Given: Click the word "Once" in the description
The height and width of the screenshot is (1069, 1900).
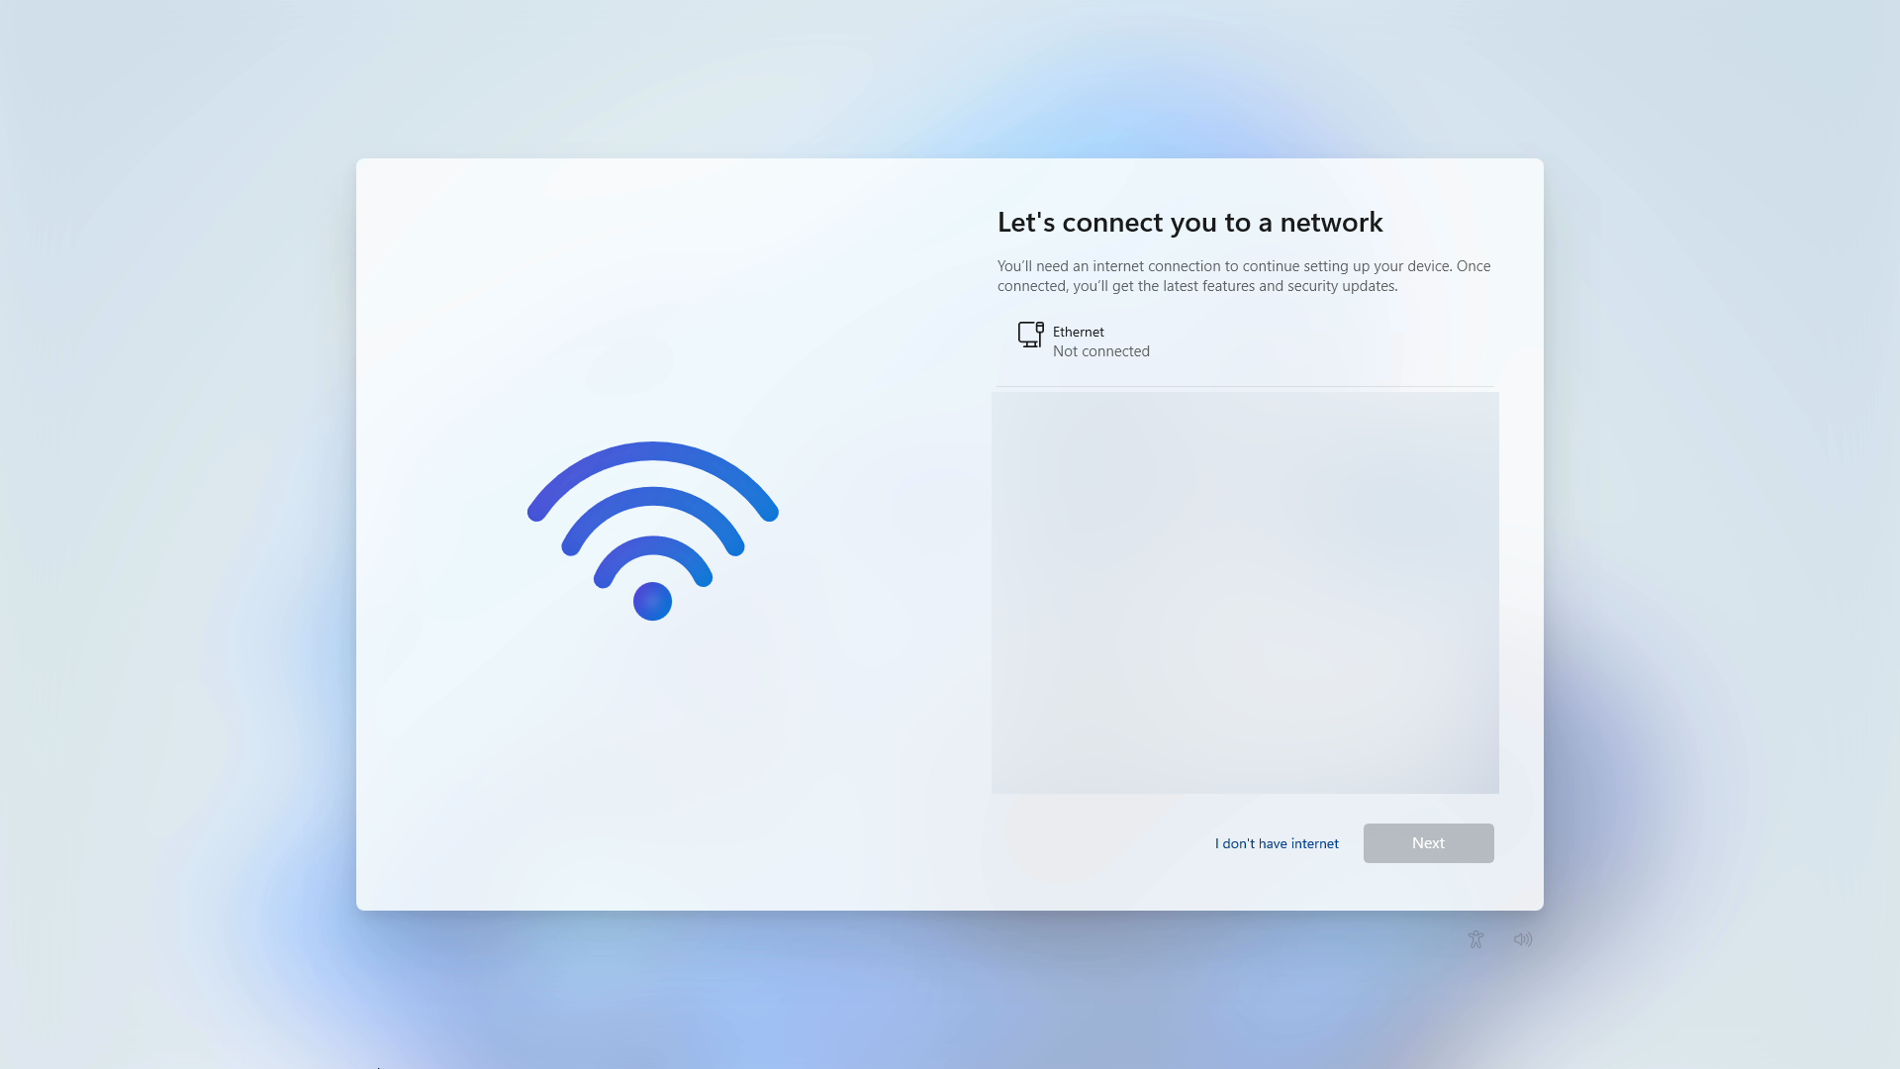Looking at the screenshot, I should [1473, 266].
